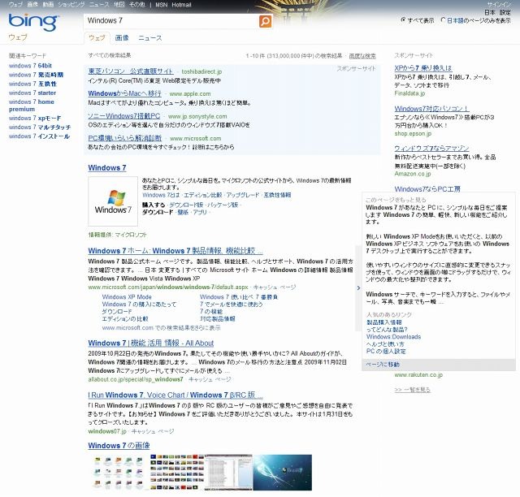Open ヘルプと使い方 popular link
Screen dimensions: 520x497
tap(385, 344)
